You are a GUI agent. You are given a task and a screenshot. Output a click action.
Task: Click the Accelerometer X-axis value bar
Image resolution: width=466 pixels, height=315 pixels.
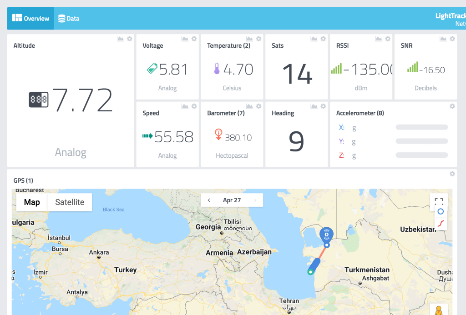(x=421, y=128)
